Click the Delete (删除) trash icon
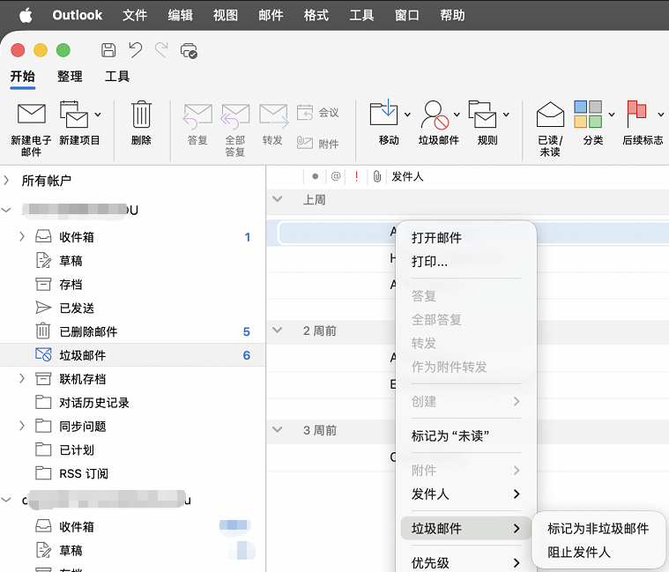The height and width of the screenshot is (572, 669). pos(141,115)
